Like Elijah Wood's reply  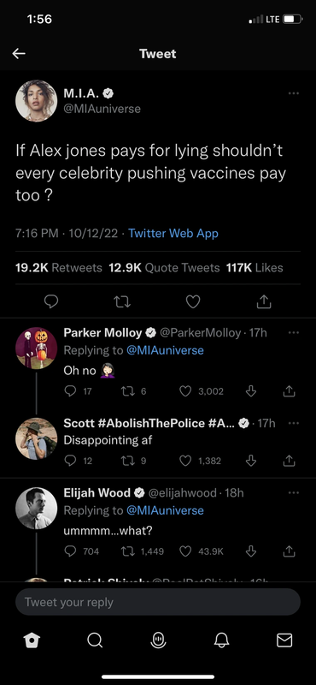[185, 551]
